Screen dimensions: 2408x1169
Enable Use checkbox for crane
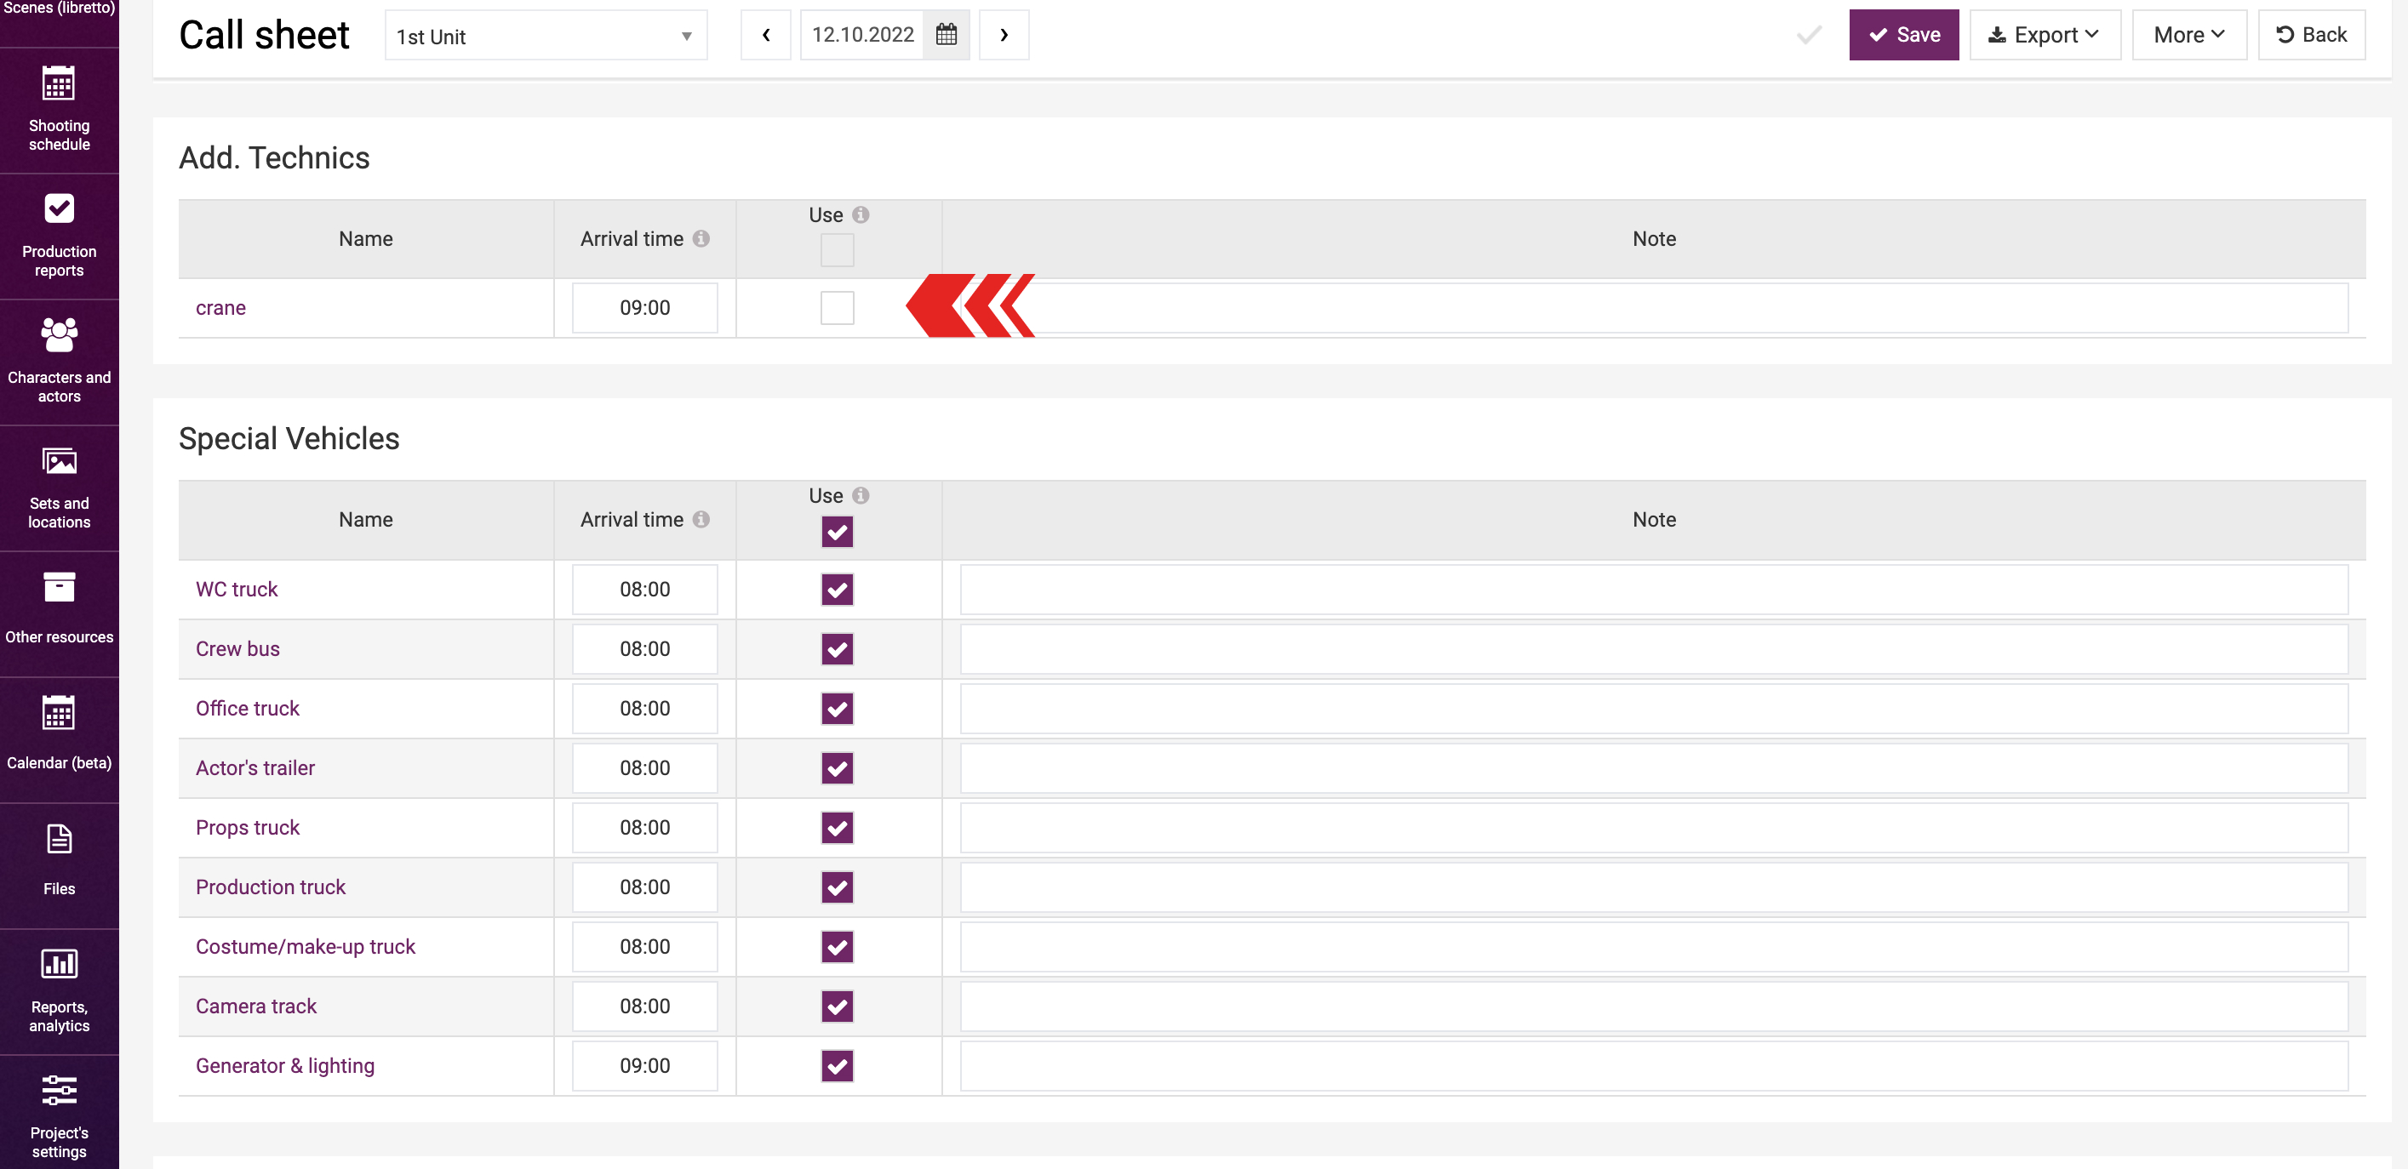coord(838,308)
